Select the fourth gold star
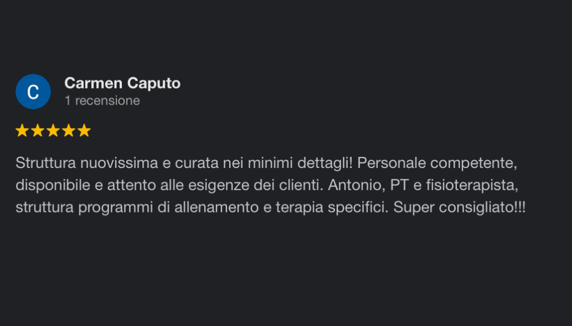This screenshot has height=326, width=572. [68, 130]
